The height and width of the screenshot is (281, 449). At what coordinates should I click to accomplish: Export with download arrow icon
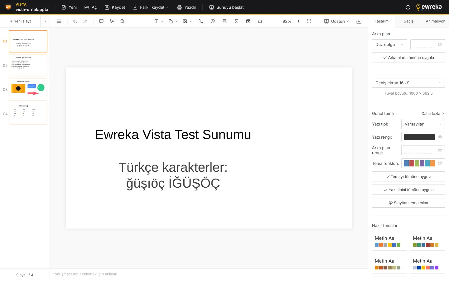pos(359,21)
